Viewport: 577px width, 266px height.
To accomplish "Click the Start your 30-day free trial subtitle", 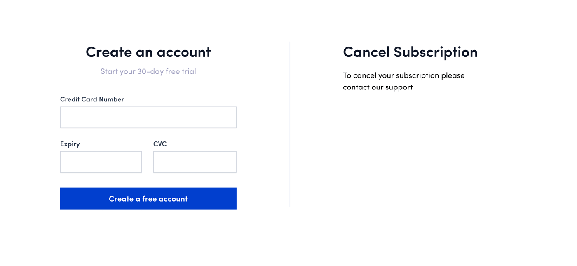I will [x=148, y=71].
